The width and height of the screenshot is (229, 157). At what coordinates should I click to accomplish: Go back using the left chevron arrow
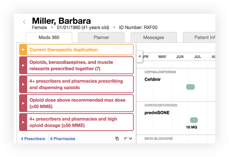coord(24,22)
